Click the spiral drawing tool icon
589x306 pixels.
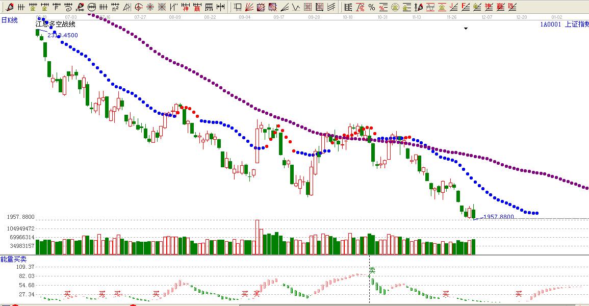point(68,7)
